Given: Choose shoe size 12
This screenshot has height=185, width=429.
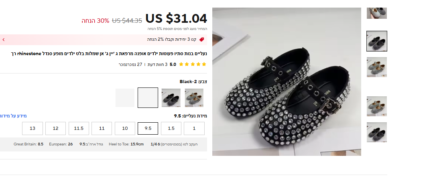Looking at the screenshot, I should pyautogui.click(x=56, y=129).
